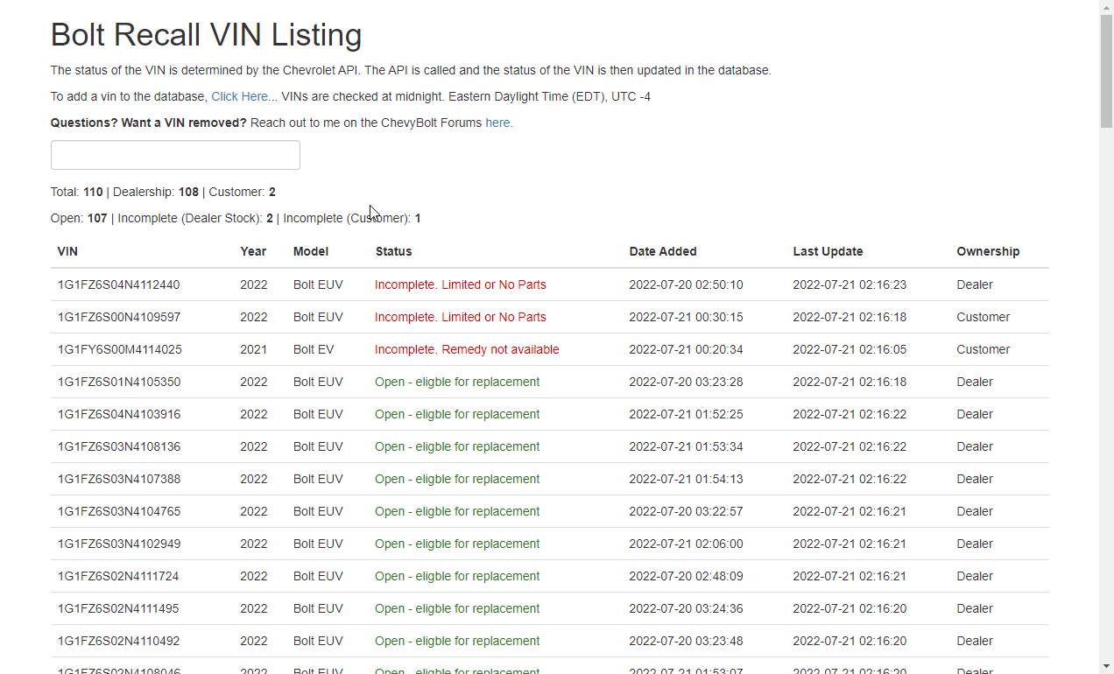Click the scrollbar up arrow
This screenshot has width=1114, height=674.
[1107, 7]
